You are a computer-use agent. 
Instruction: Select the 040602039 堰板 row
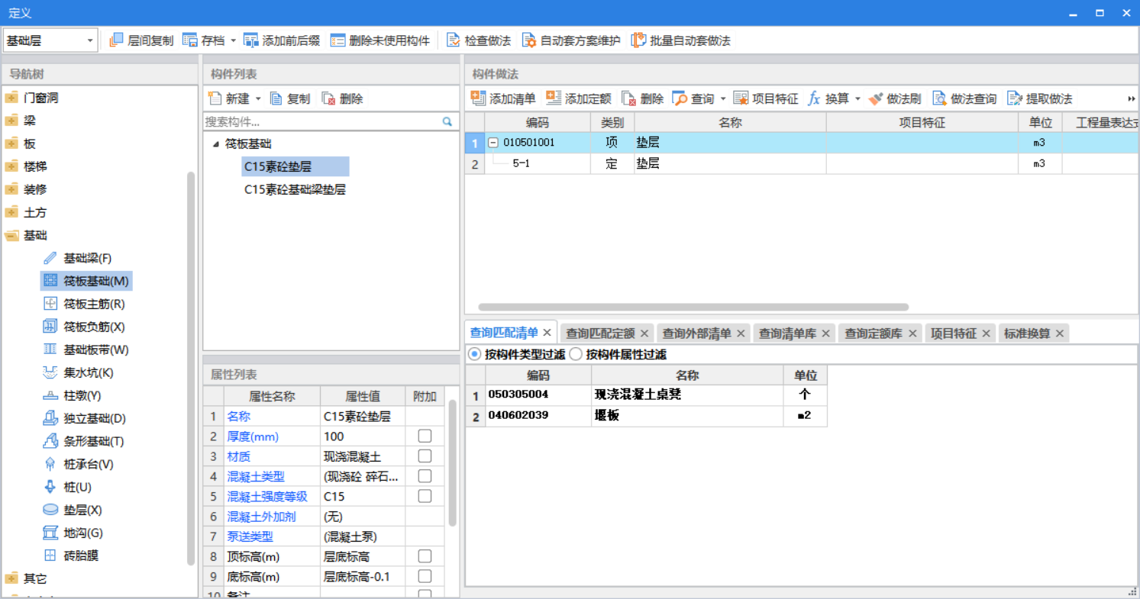(x=646, y=416)
